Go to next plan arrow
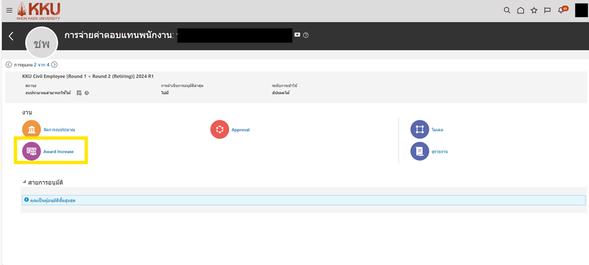 [54, 65]
